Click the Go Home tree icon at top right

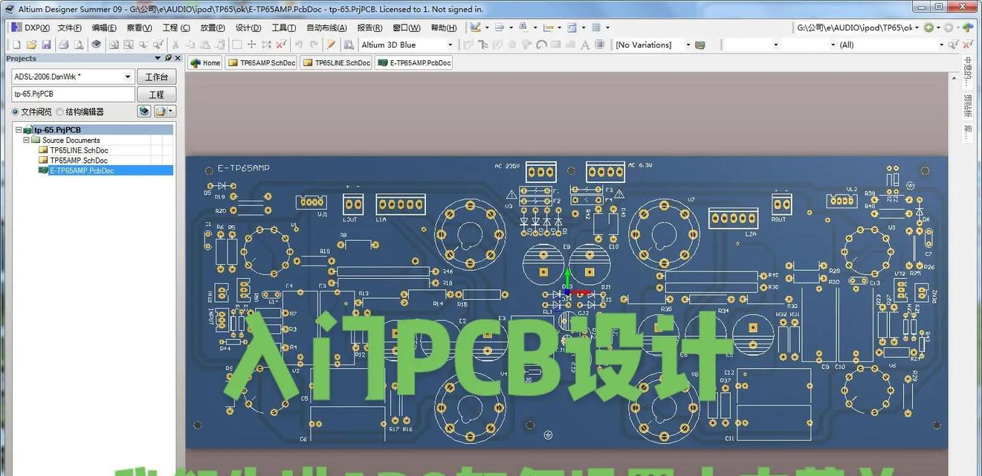(968, 28)
